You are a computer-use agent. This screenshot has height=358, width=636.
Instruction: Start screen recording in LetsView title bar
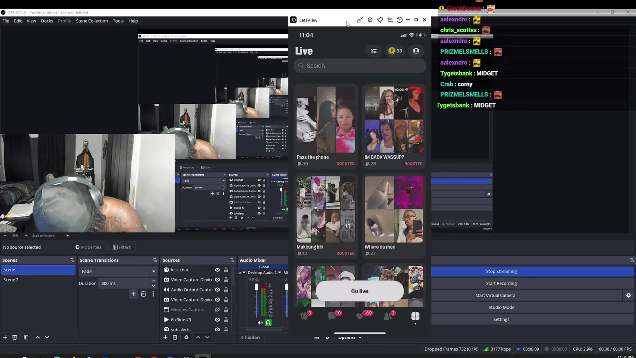370,20
